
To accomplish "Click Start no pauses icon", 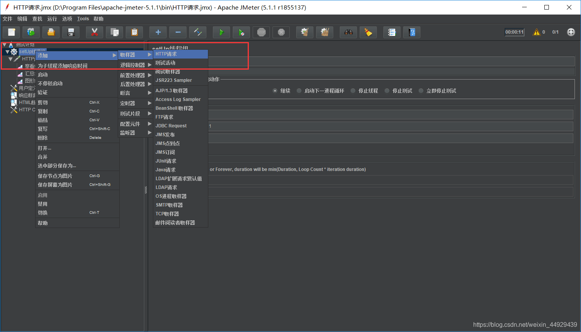I will 241,32.
